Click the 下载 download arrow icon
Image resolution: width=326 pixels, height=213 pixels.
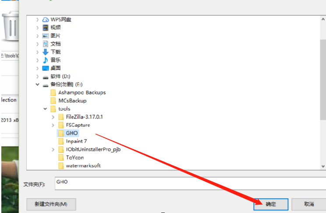coord(46,52)
